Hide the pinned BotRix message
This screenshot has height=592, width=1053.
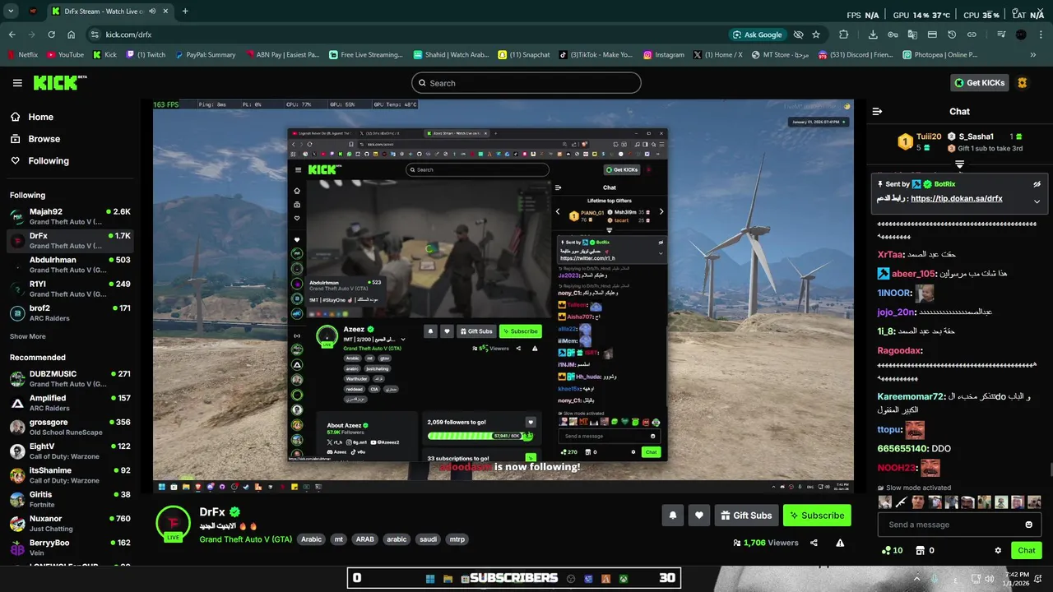[x=1037, y=184]
